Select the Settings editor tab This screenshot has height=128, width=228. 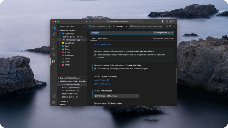tap(120, 26)
